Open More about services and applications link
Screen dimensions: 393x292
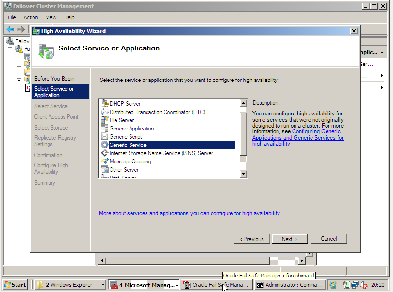coord(189,213)
